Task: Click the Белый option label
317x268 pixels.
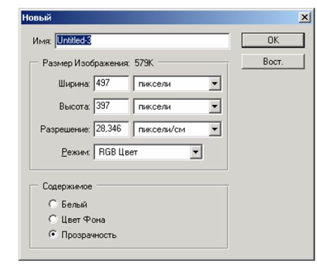Action: pos(74,205)
